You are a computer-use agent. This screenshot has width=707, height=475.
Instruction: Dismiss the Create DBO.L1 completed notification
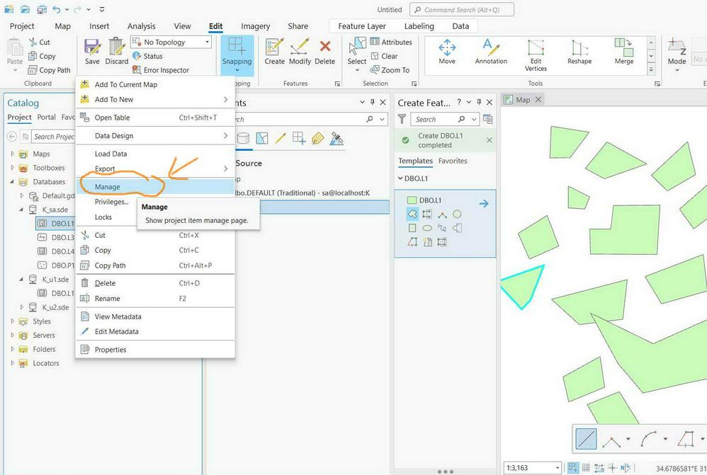(490, 140)
